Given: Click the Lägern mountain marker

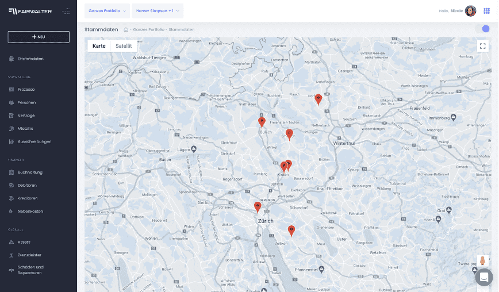Looking at the screenshot, I should coord(194,149).
